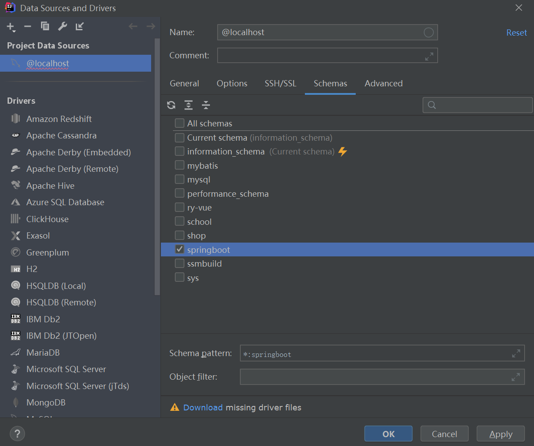
Task: Check the sys schema checkbox
Action: (180, 277)
